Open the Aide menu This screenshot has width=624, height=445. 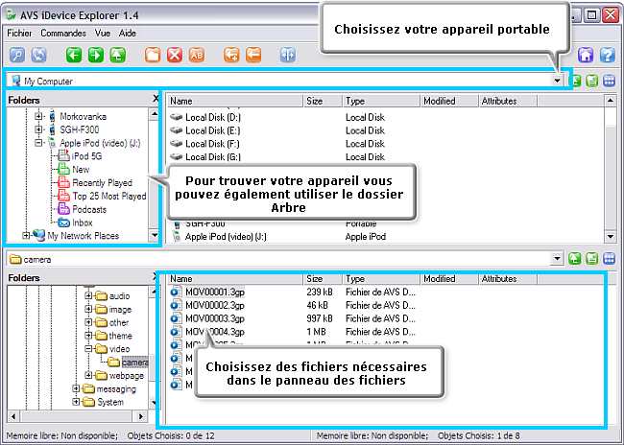(x=128, y=33)
